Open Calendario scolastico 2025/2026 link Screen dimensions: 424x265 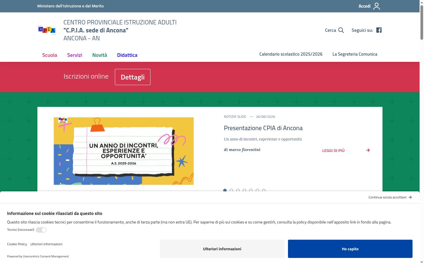291,54
